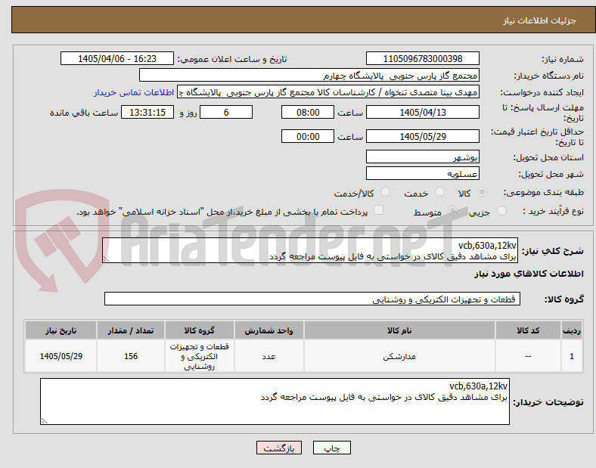
Task: Click the need number field 1105096783000398
Action: (x=422, y=58)
